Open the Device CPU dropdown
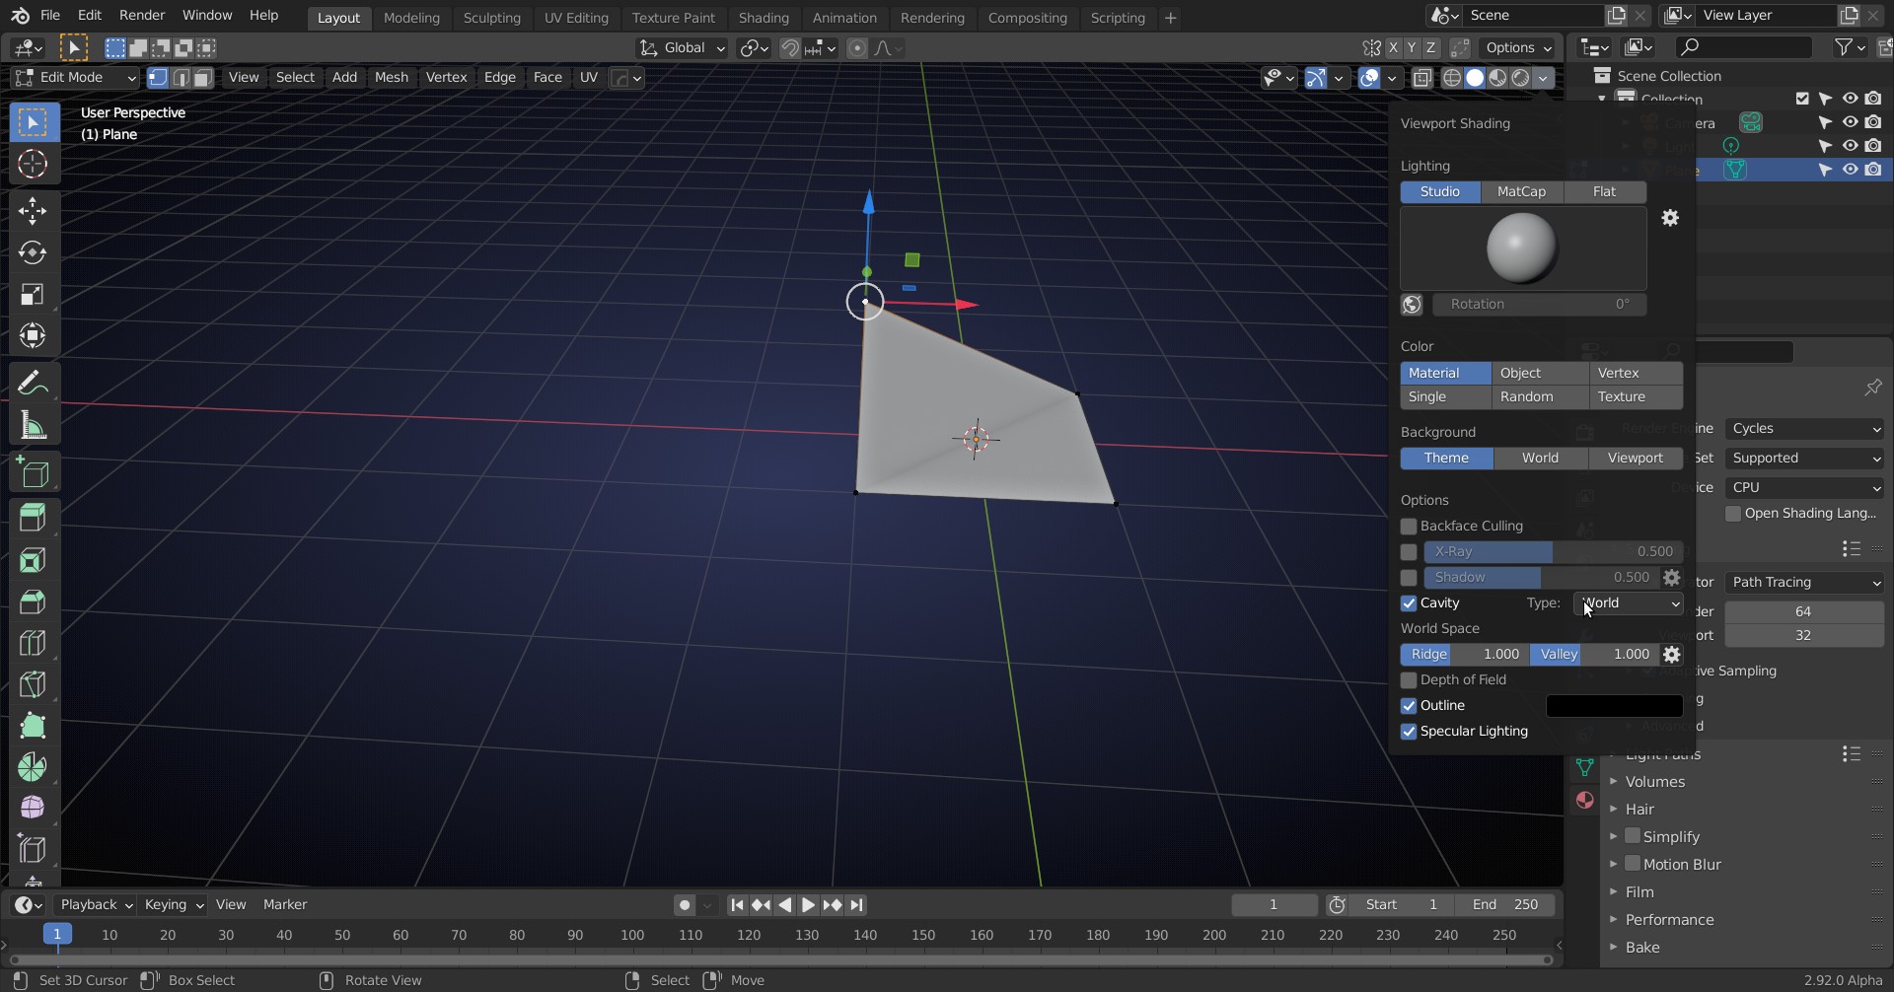Viewport: 1894px width, 992px height. [x=1804, y=488]
